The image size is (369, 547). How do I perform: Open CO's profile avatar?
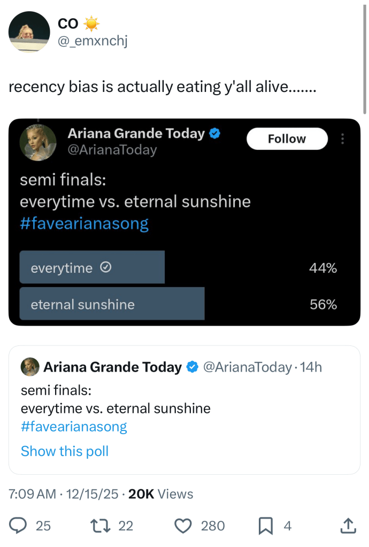click(x=29, y=32)
